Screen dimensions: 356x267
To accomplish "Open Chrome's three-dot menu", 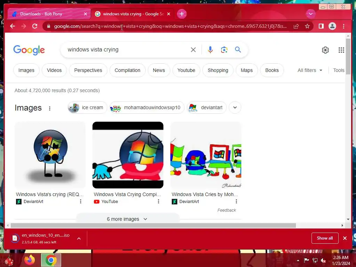I will (x=343, y=26).
